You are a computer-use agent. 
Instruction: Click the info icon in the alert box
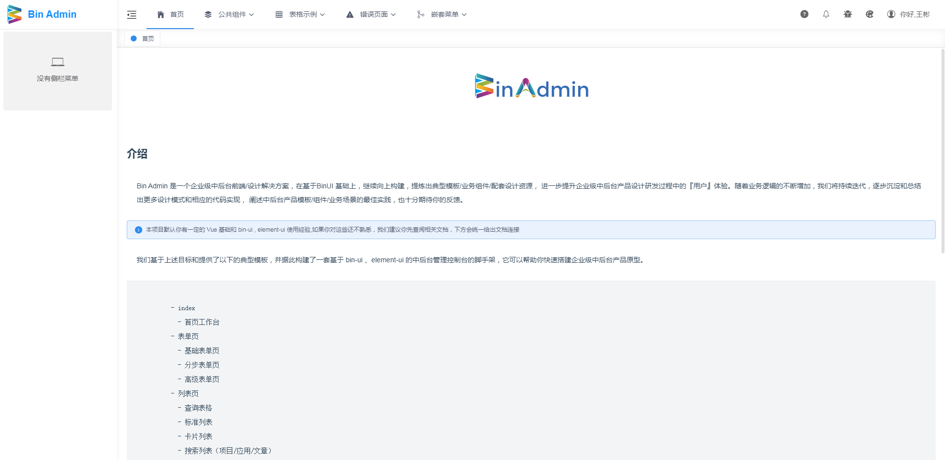tap(139, 230)
